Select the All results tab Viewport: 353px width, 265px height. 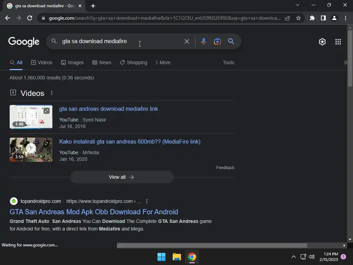pyautogui.click(x=16, y=63)
